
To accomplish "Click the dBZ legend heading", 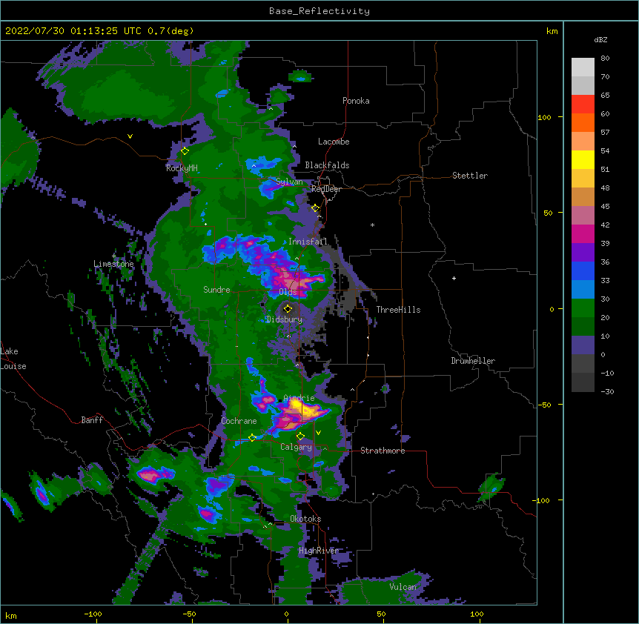I will [x=600, y=40].
